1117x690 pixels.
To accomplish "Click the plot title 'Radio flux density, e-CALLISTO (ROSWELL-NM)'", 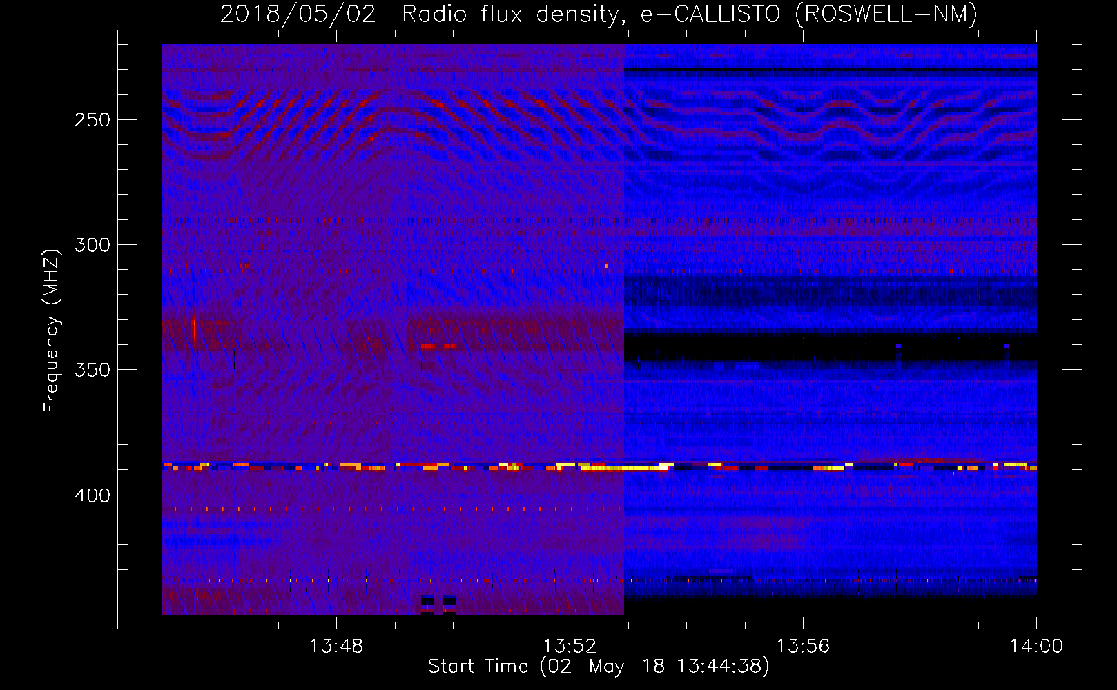I will [690, 14].
